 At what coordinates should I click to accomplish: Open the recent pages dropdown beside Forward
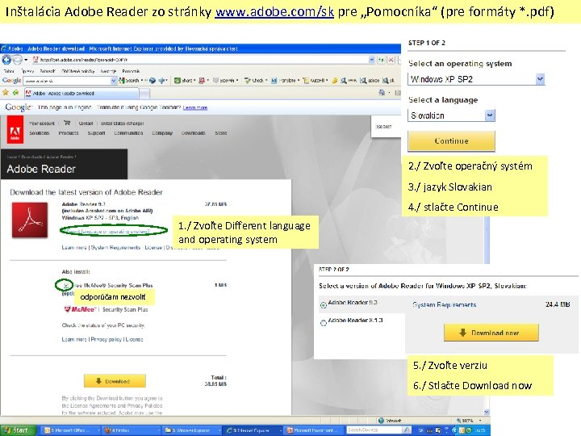pos(26,60)
